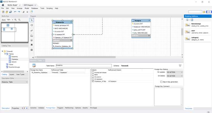Select Серверы in the catalog tree
The height and width of the screenshot is (113, 212).
coord(15,59)
